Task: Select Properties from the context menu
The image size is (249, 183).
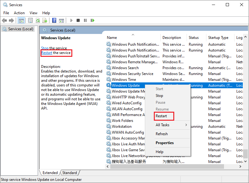Action: tap(165, 143)
